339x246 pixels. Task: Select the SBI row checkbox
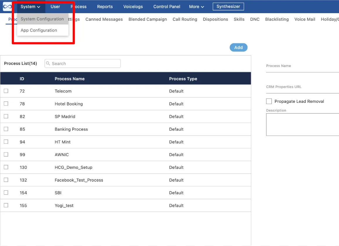coord(6,193)
